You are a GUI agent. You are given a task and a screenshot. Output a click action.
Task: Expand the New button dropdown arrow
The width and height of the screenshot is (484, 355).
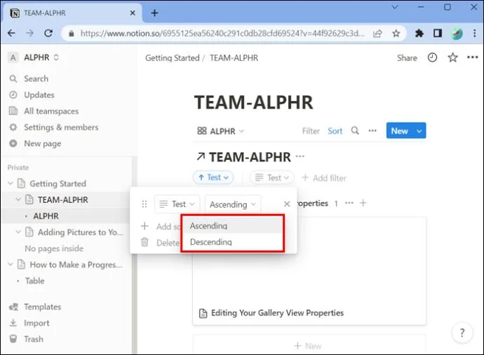[419, 131]
